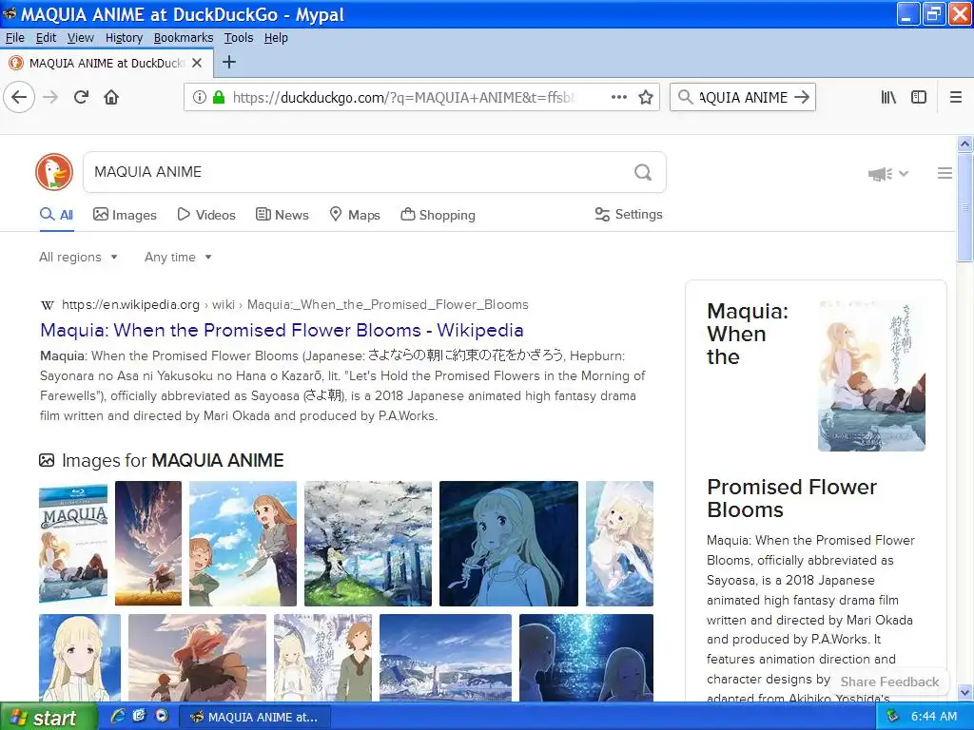Image resolution: width=974 pixels, height=730 pixels.
Task: Submit browser search box with arrow
Action: coord(803,97)
